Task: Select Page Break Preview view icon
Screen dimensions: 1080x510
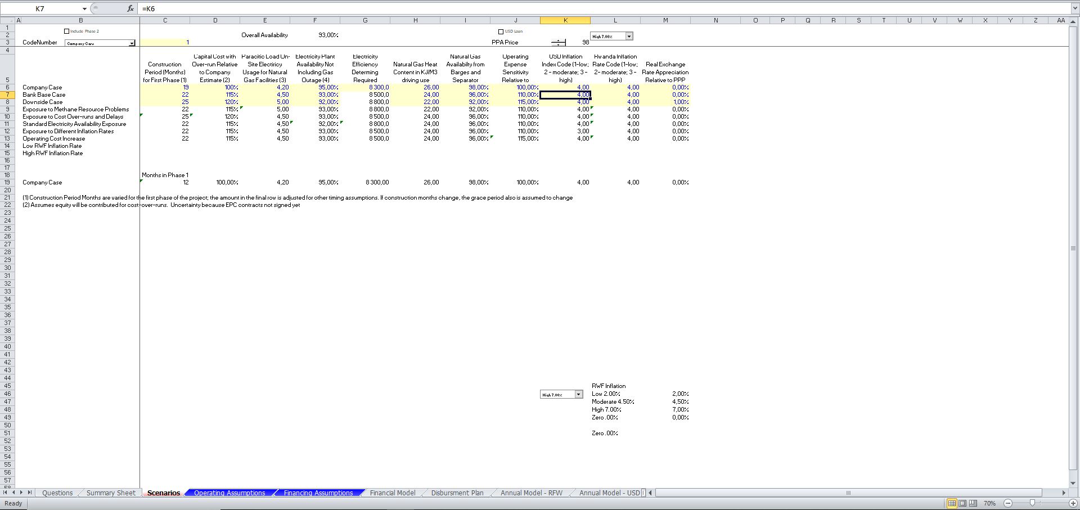Action: point(973,503)
